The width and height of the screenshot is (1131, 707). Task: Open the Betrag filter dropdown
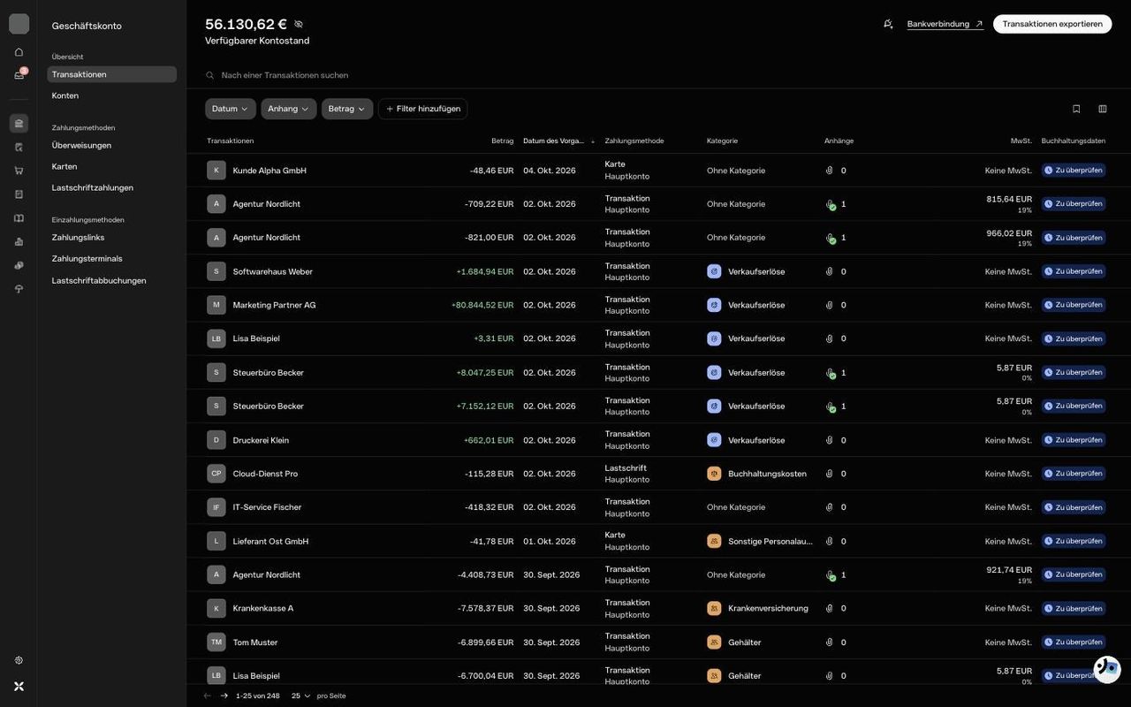[347, 109]
